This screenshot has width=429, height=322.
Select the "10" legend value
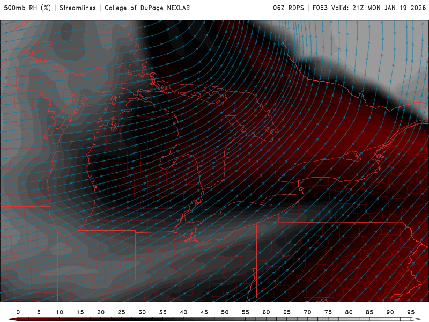point(60,312)
